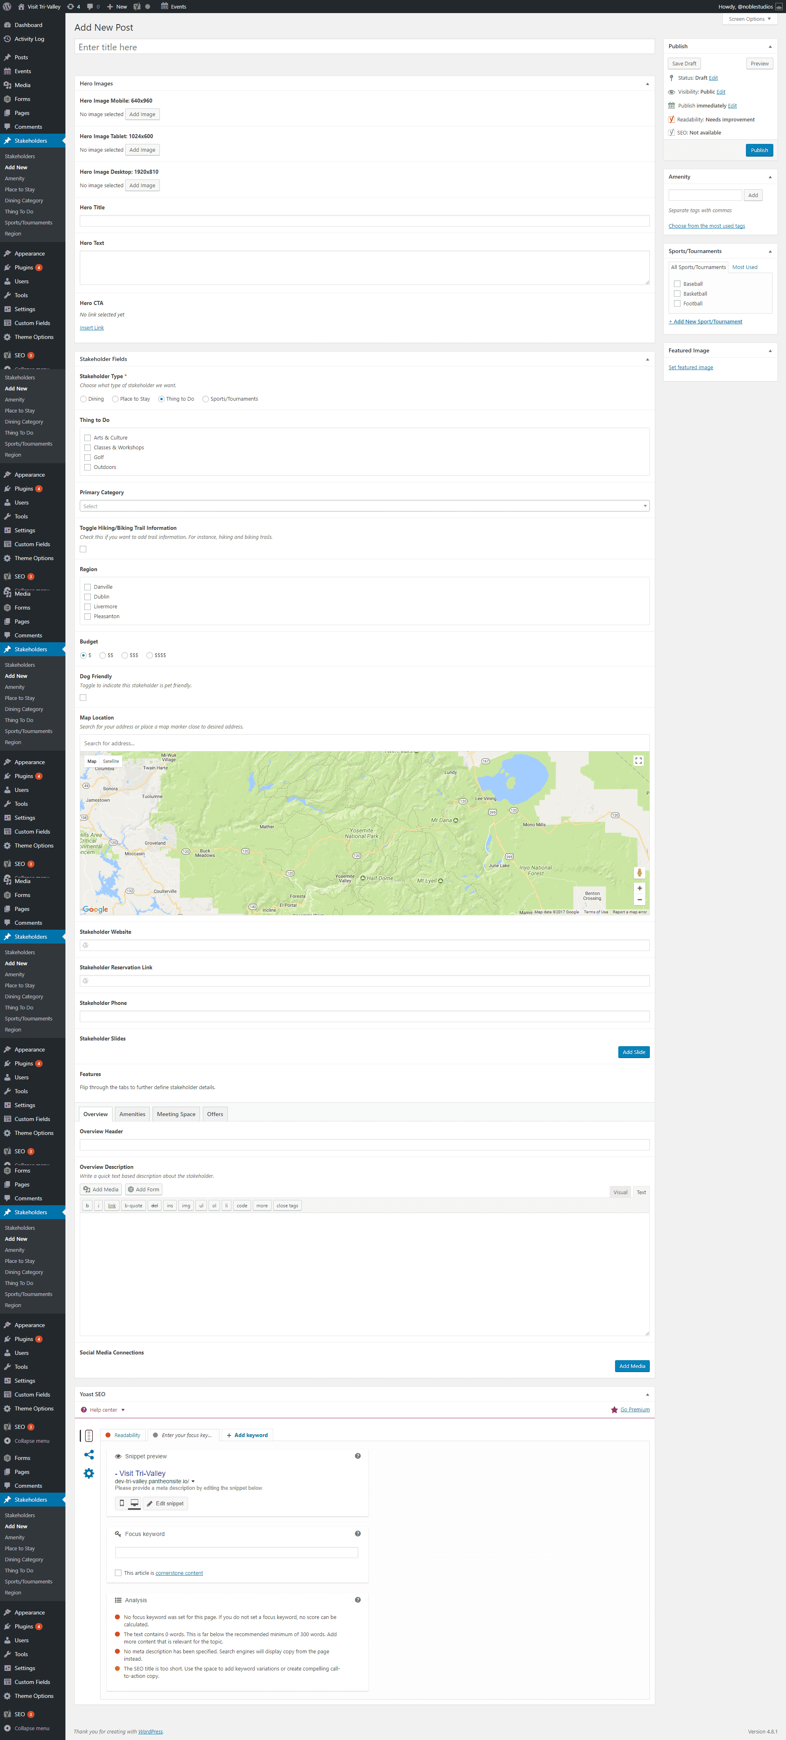Open the Yoast social share tab
The image size is (786, 1740).
pos(88,1454)
